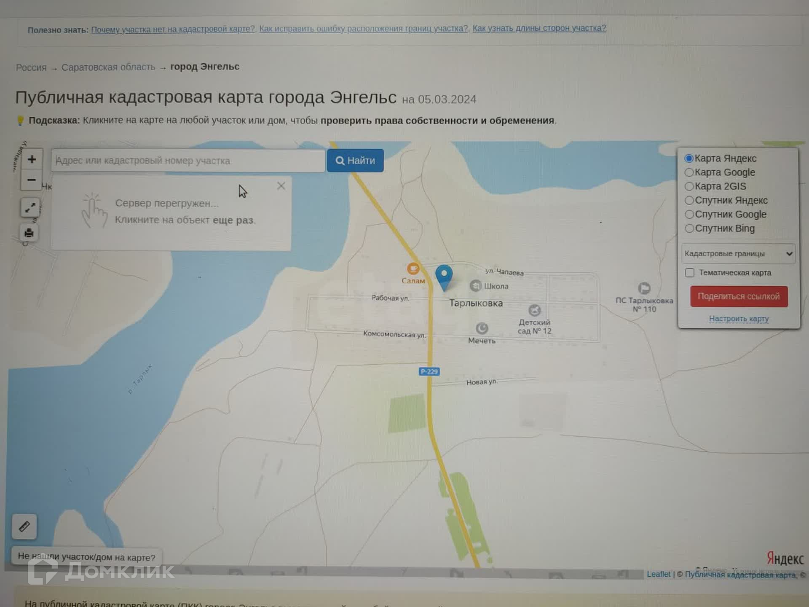Click the address or cadastral number field
Viewport: 809px width, 607px height.
coord(188,161)
